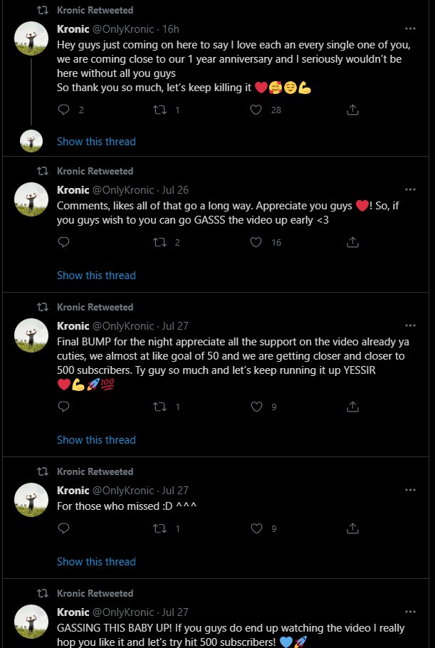Share the "For those who missed" tweet
Screen dimensions: 435x648
click(352, 528)
